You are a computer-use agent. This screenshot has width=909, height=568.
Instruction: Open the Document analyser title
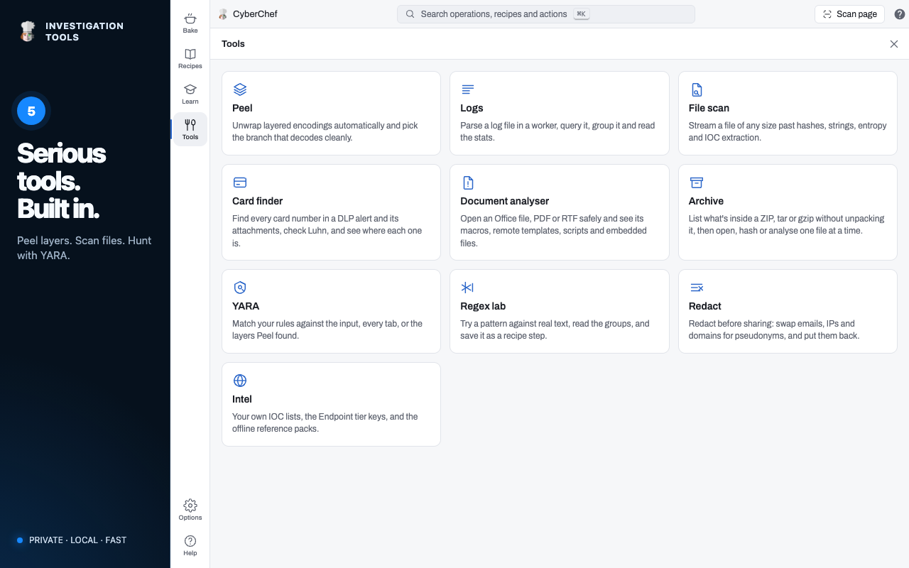tap(505, 201)
